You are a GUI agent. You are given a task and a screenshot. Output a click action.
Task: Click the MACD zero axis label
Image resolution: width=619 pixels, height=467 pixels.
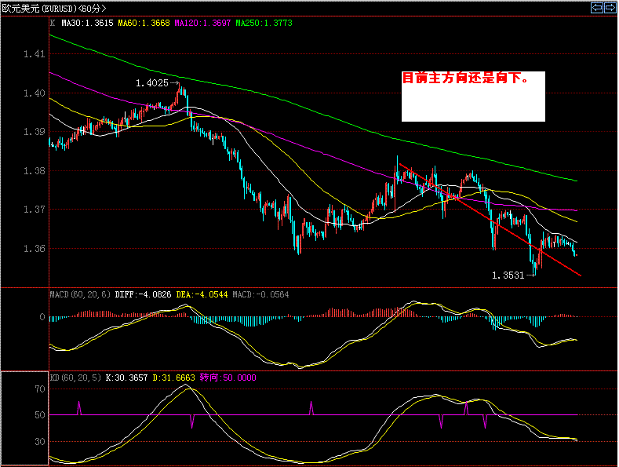point(42,316)
